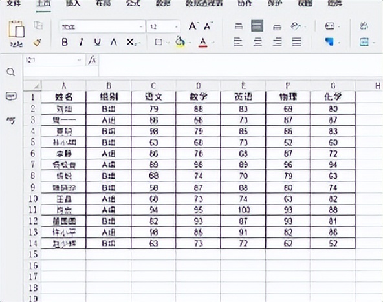
Task: Align cell content to bottom
Action: tap(278, 27)
